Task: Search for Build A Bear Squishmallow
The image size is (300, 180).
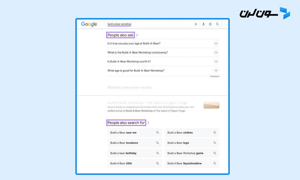Action: tap(192, 163)
